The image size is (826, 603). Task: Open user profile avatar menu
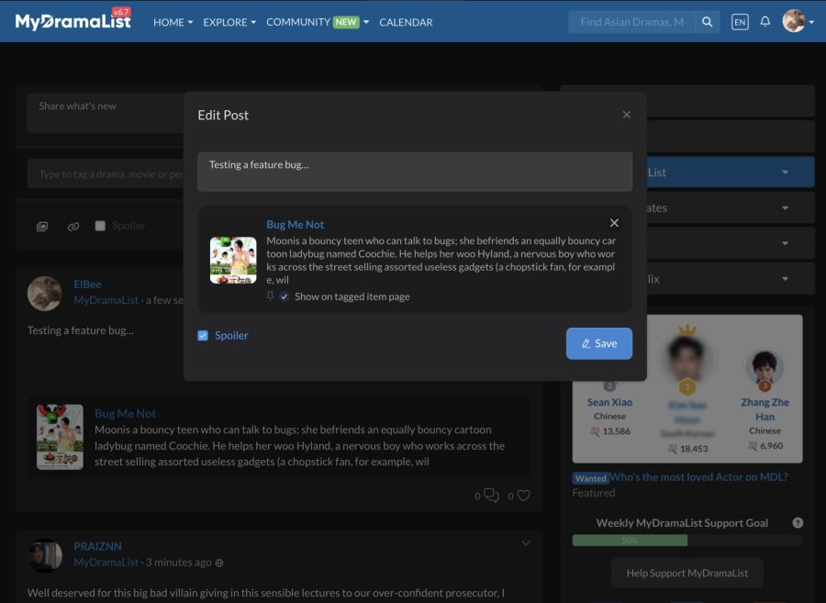793,22
